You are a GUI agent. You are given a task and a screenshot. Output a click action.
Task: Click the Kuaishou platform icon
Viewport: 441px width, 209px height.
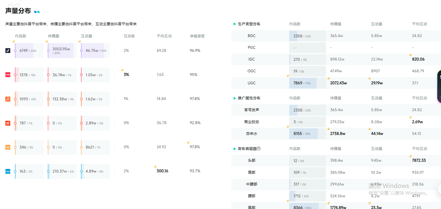click(x=8, y=99)
